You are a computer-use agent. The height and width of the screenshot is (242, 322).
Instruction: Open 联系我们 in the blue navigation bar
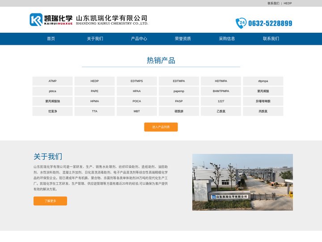pos(271,39)
